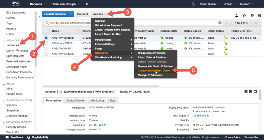Open the Oregon region dropdown
The width and height of the screenshot is (264, 140).
[230, 4]
